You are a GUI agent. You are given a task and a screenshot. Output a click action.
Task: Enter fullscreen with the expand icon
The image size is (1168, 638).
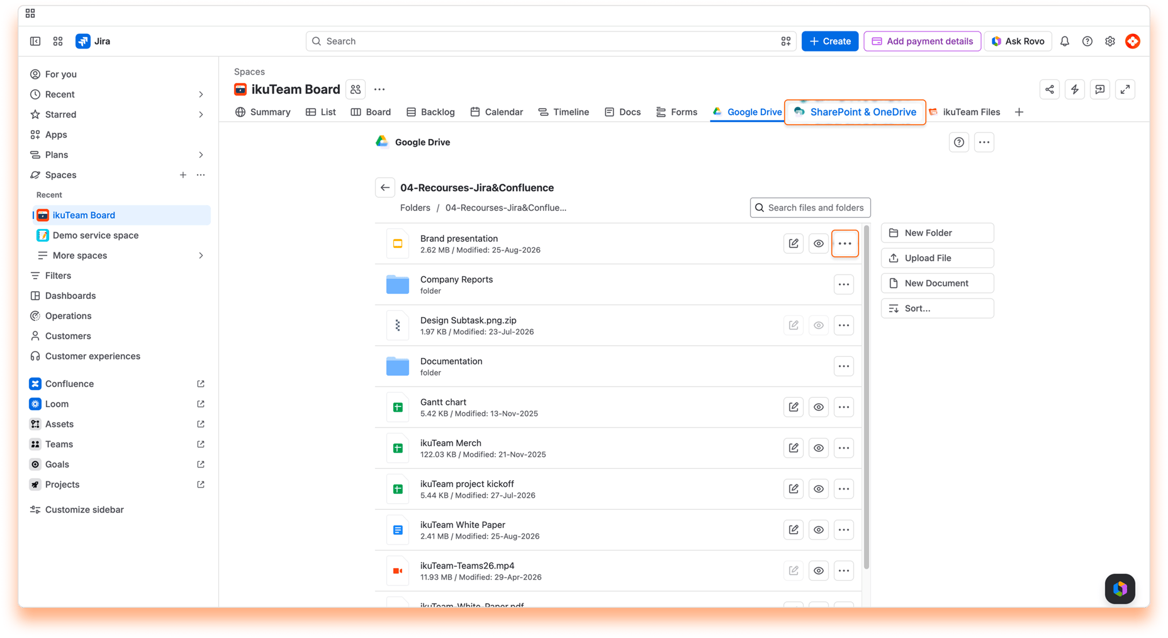tap(1125, 89)
